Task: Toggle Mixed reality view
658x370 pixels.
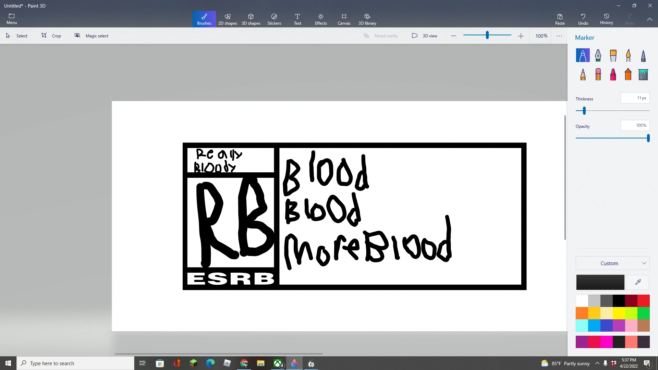Action: pyautogui.click(x=381, y=35)
